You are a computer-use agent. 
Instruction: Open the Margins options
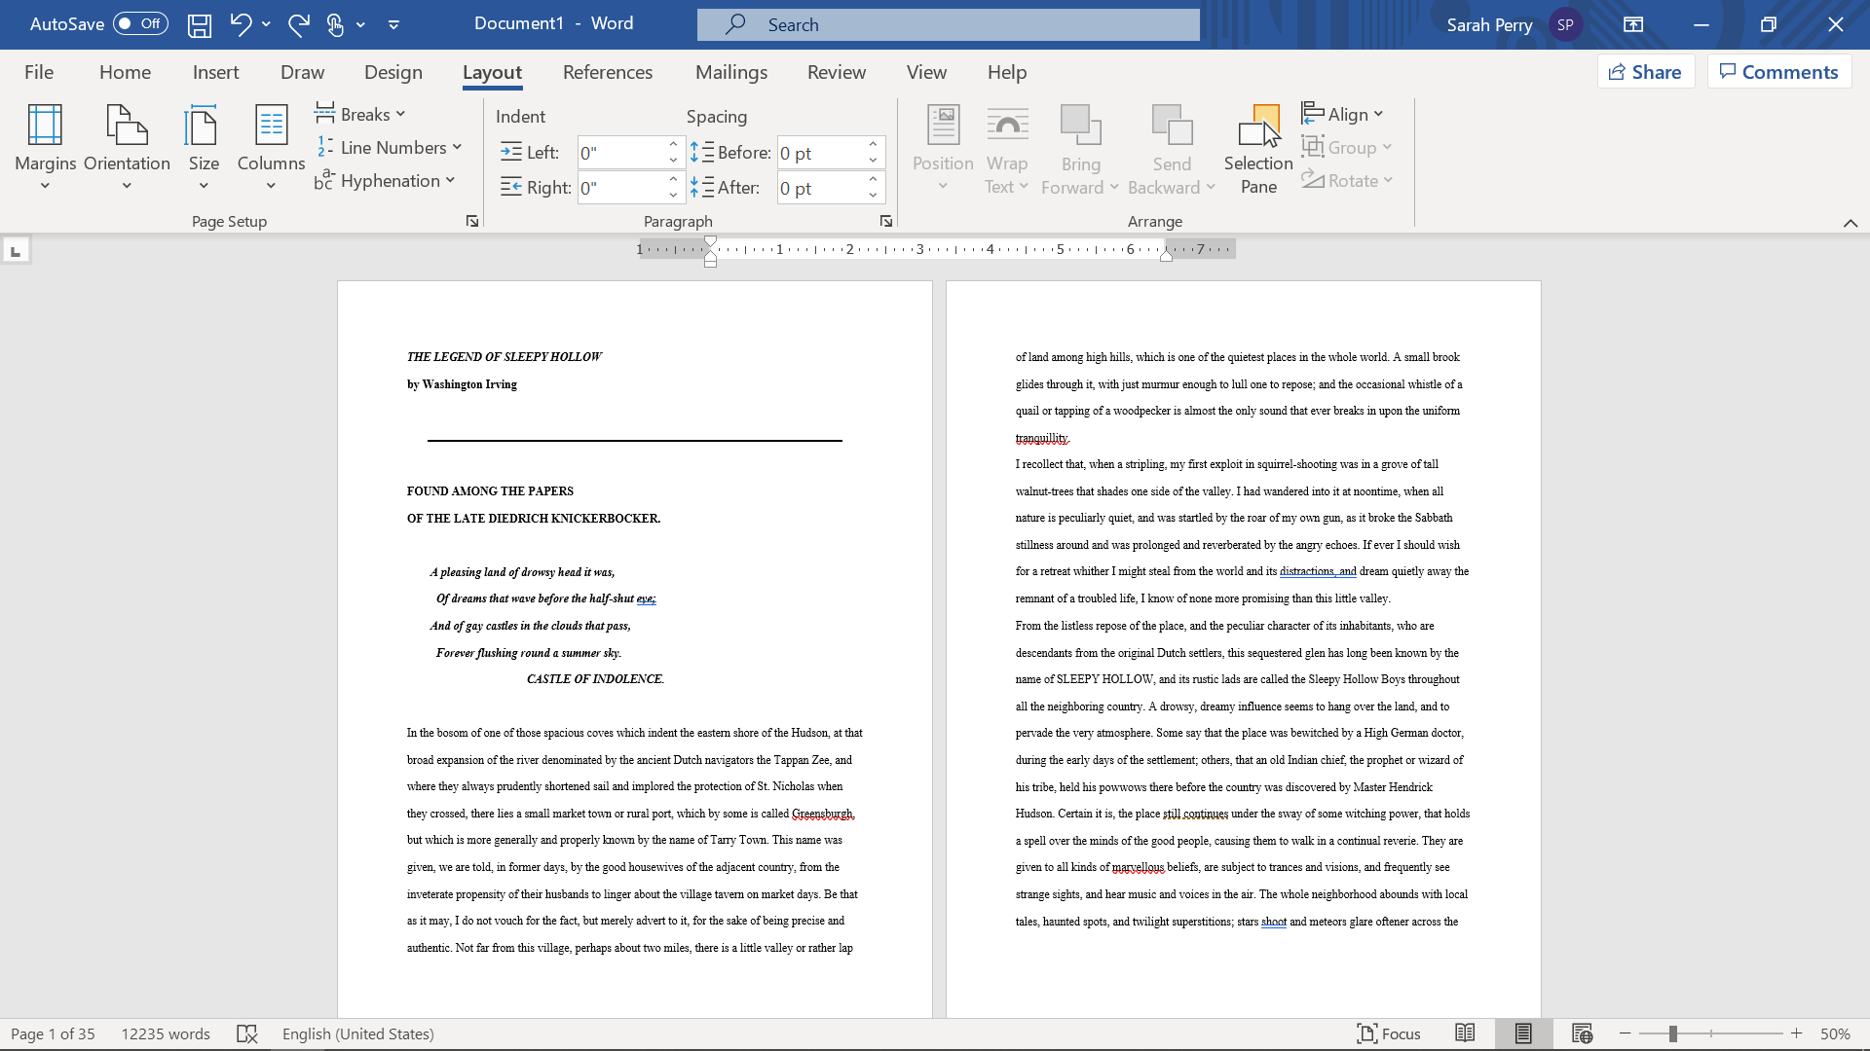pyautogui.click(x=45, y=146)
